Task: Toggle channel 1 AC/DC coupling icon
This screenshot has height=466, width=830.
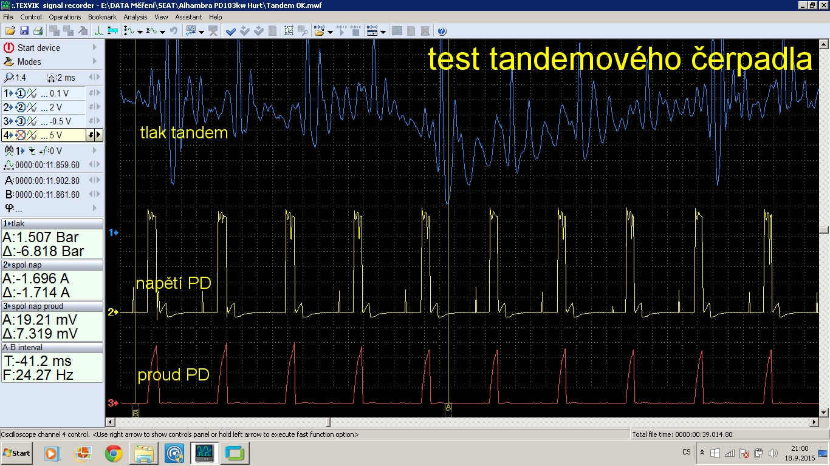Action: 32,93
